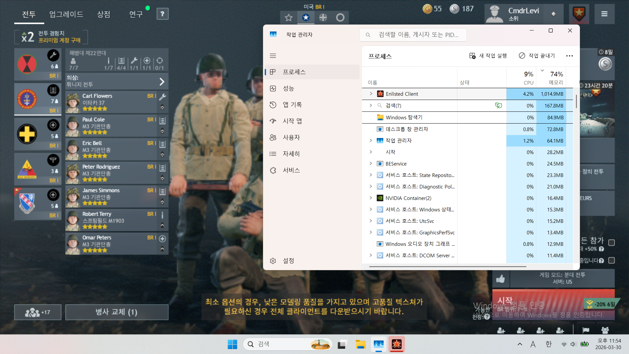
Task: Toggle the 한 Korean input mode indicator
Action: 548,344
